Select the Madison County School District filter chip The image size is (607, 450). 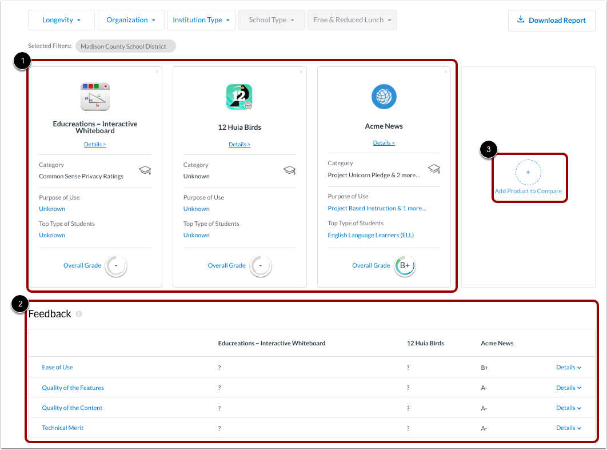pyautogui.click(x=125, y=46)
